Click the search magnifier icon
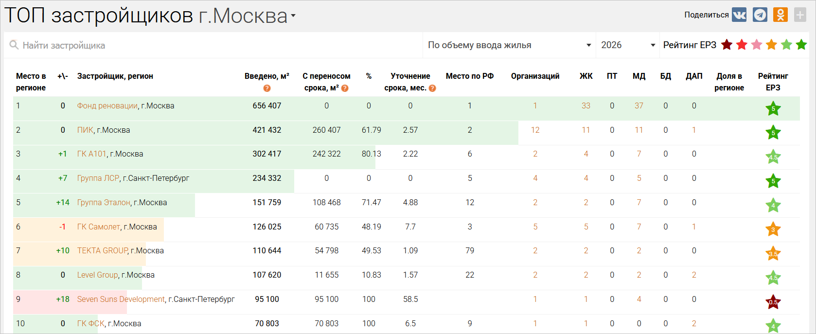The height and width of the screenshot is (334, 816). tap(14, 45)
